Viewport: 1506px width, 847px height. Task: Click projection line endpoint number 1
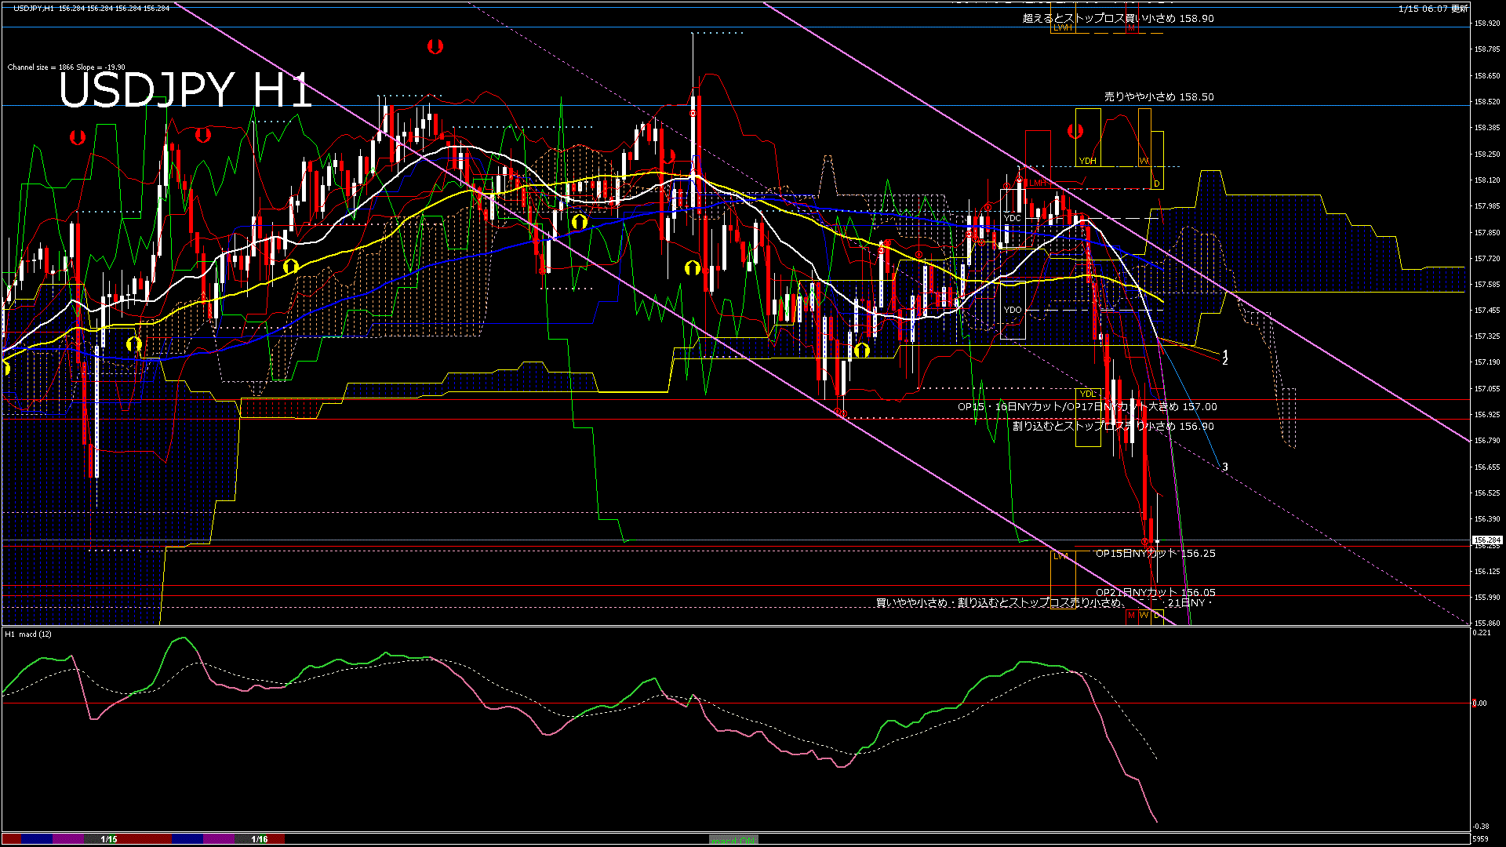coord(1225,354)
